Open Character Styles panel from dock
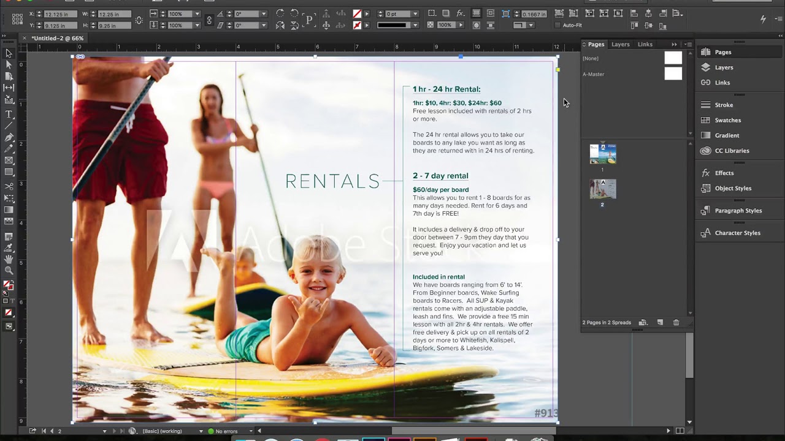The image size is (785, 441). (x=737, y=233)
